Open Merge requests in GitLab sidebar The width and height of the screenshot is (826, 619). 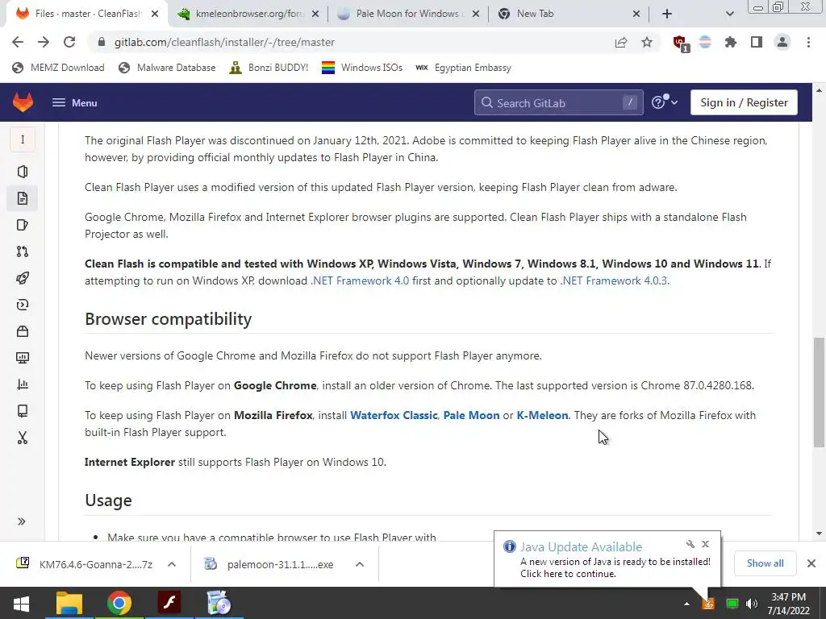pos(22,251)
